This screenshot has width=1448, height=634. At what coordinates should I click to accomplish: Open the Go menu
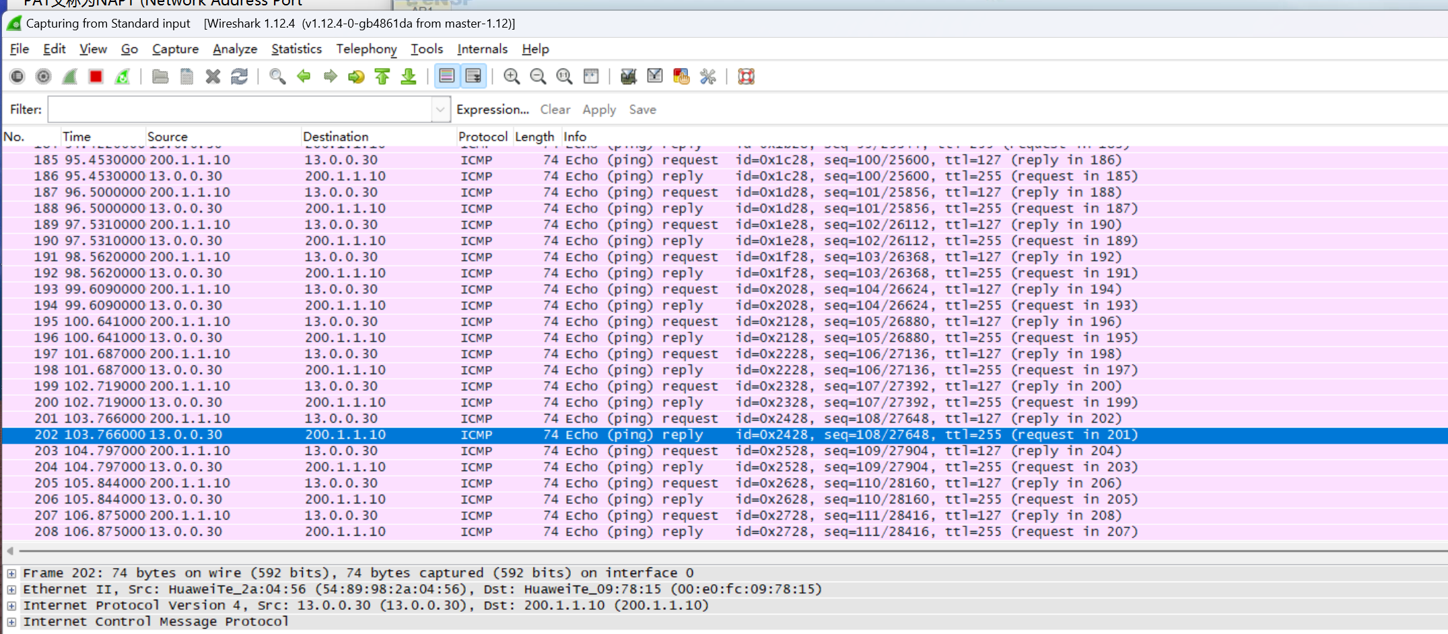[129, 49]
